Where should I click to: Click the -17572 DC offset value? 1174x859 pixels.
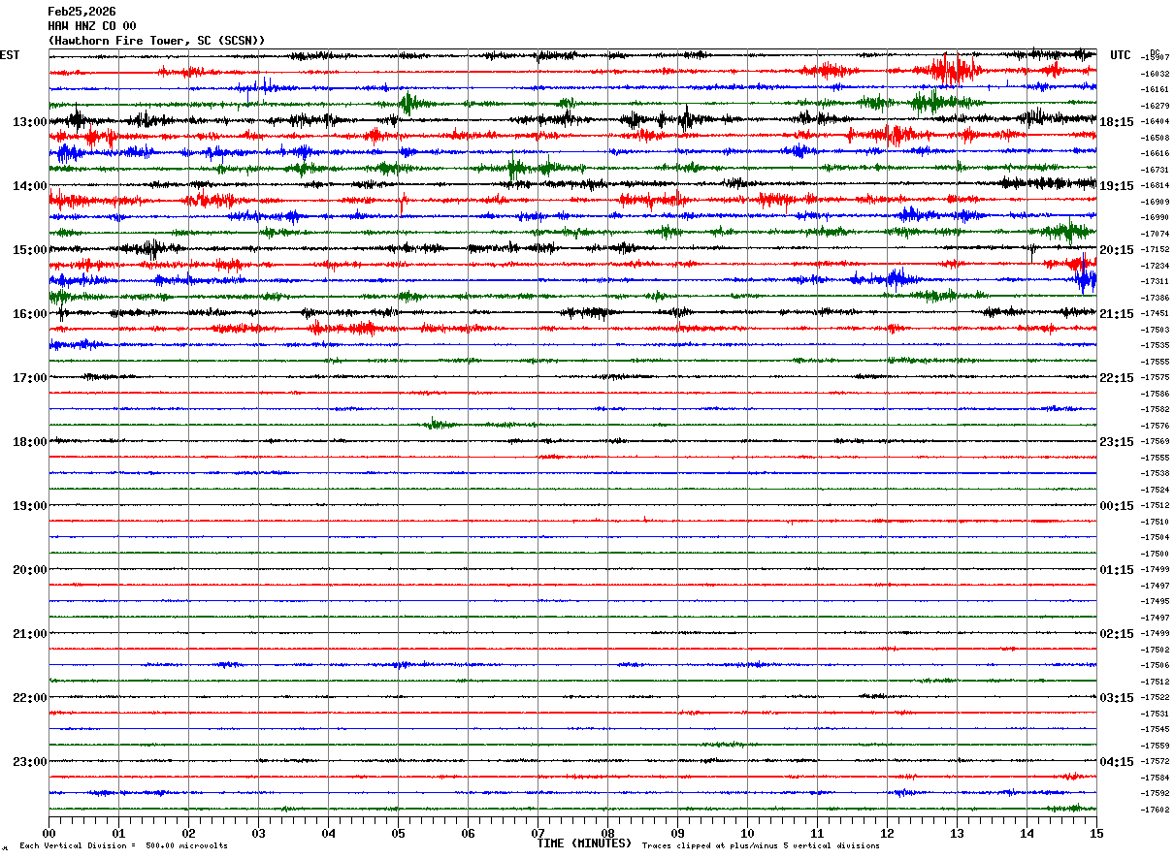1156,761
